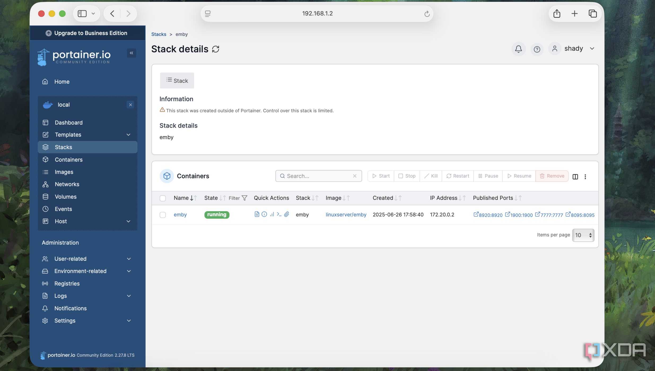Open published port 8095:8095
The width and height of the screenshot is (655, 371).
580,215
